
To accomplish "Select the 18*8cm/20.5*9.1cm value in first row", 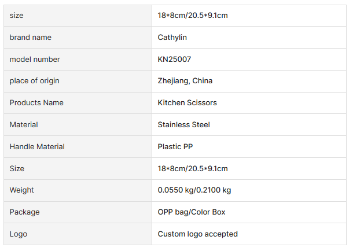I will [193, 16].
